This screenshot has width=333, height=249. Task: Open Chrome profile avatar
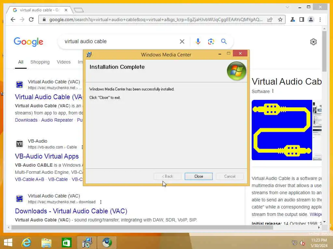click(x=311, y=19)
